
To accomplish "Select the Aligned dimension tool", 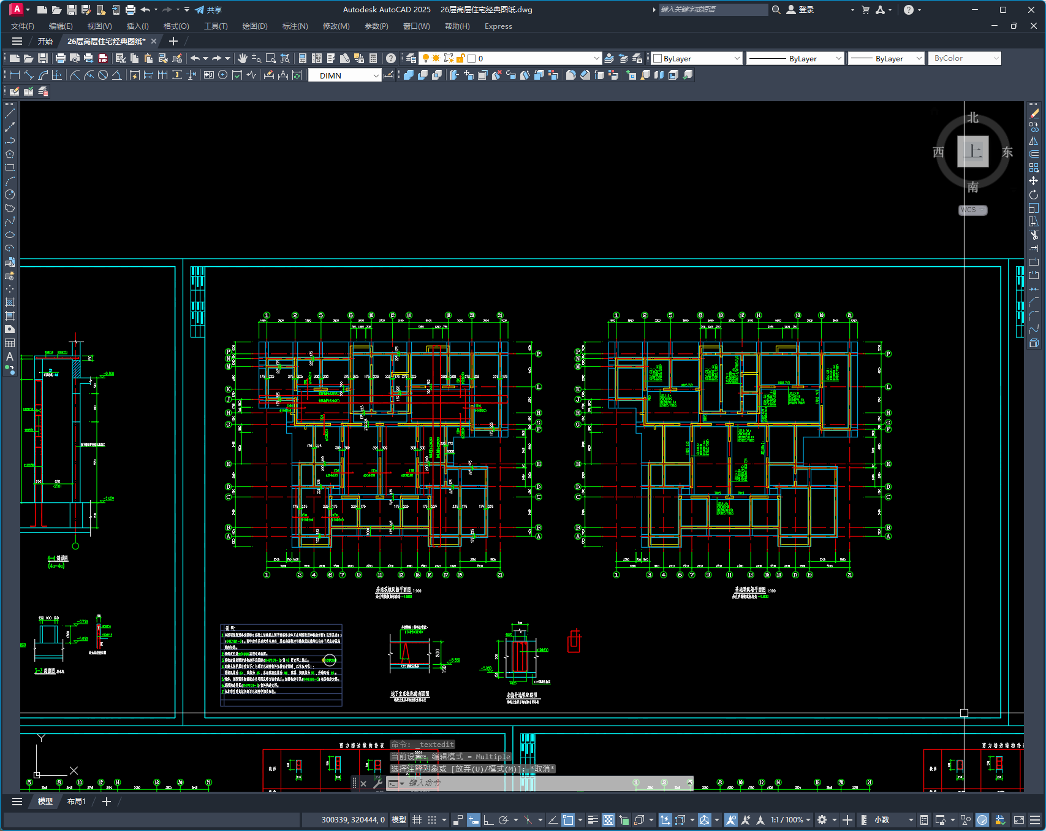I will coord(29,75).
